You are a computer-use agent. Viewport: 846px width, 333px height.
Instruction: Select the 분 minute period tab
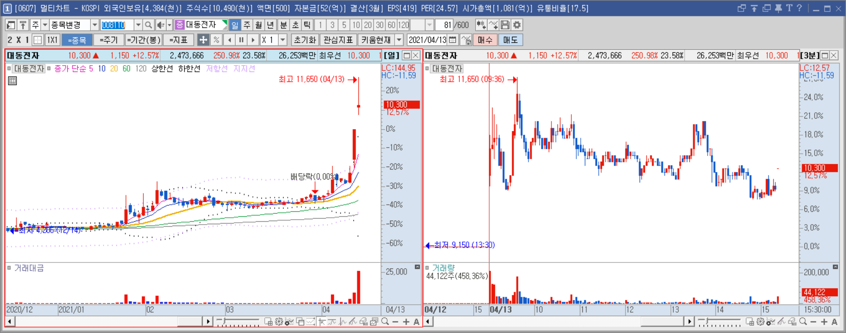tap(284, 25)
